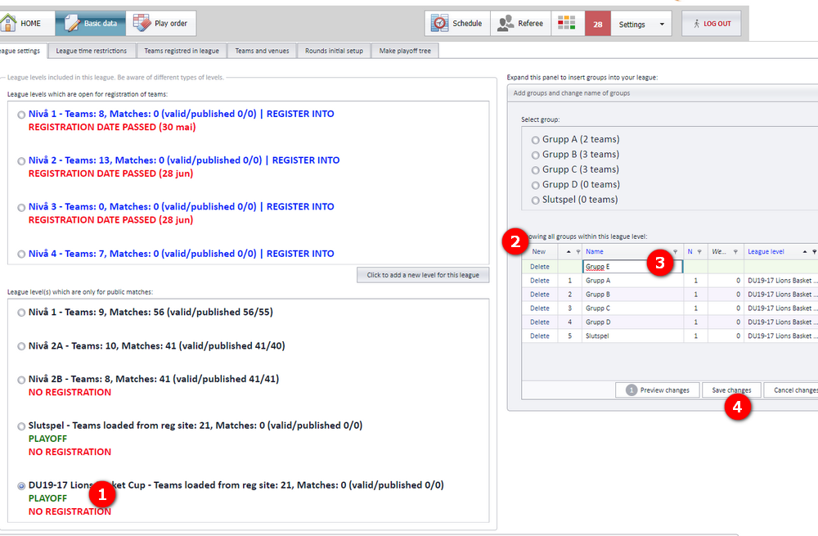This screenshot has height=536, width=818.
Task: Click the sort arrow in League level header
Action: click(805, 251)
